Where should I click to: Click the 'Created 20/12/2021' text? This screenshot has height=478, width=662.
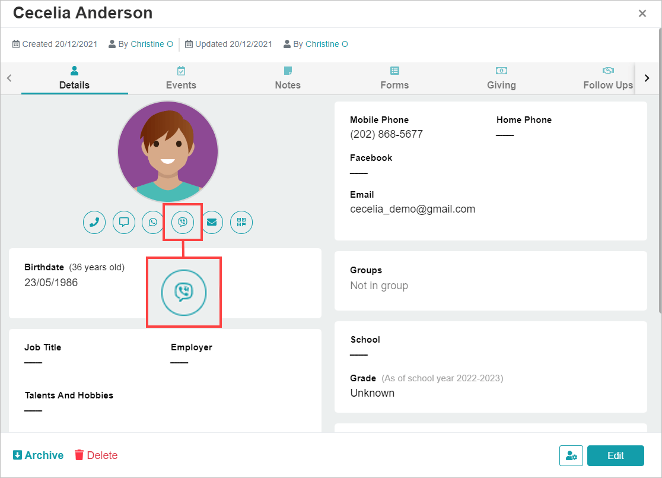coord(59,44)
